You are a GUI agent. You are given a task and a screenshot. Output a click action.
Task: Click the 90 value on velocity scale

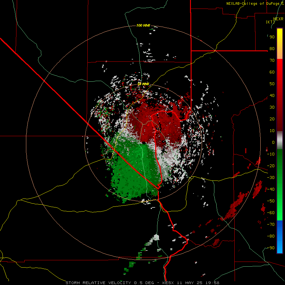pos(272,37)
